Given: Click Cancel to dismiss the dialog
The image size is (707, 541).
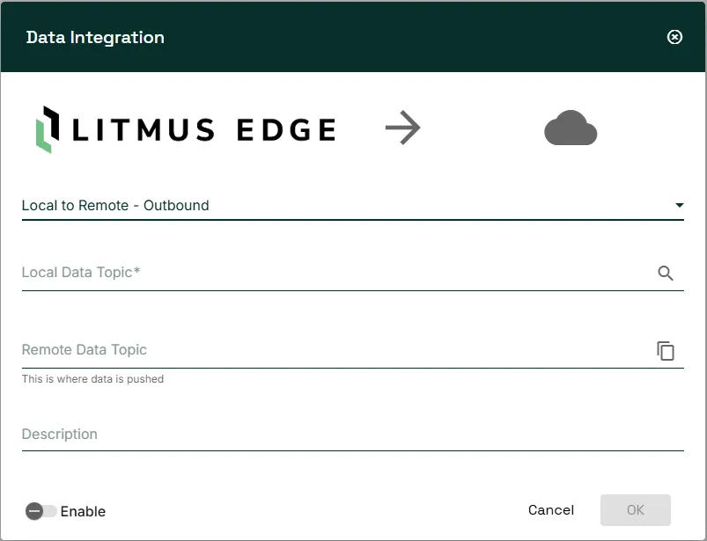Looking at the screenshot, I should 551,510.
